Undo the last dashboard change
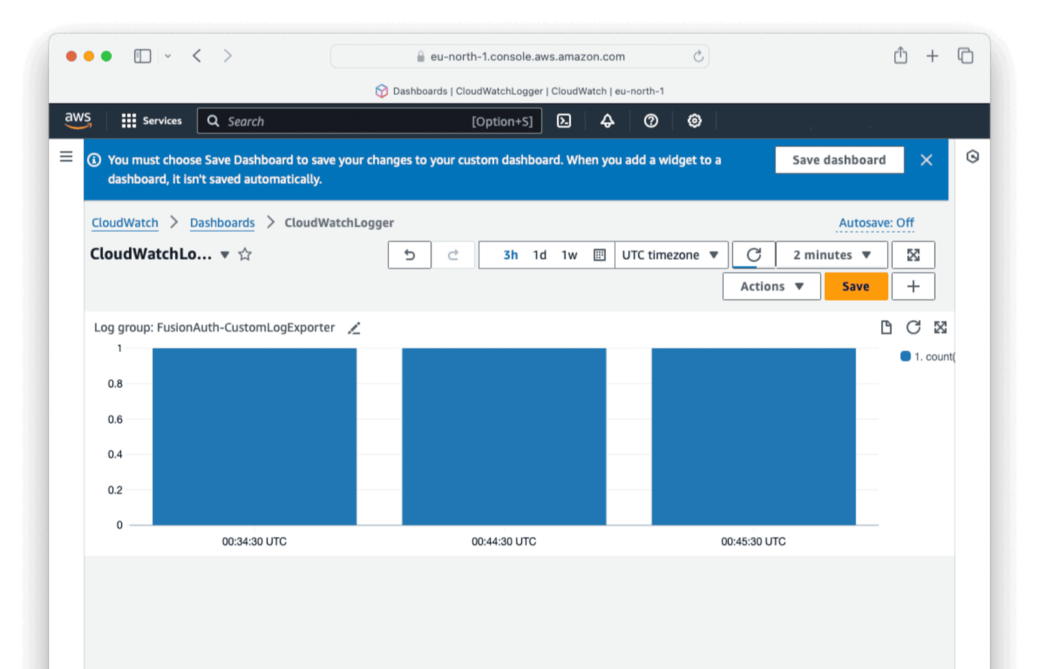 click(x=410, y=255)
